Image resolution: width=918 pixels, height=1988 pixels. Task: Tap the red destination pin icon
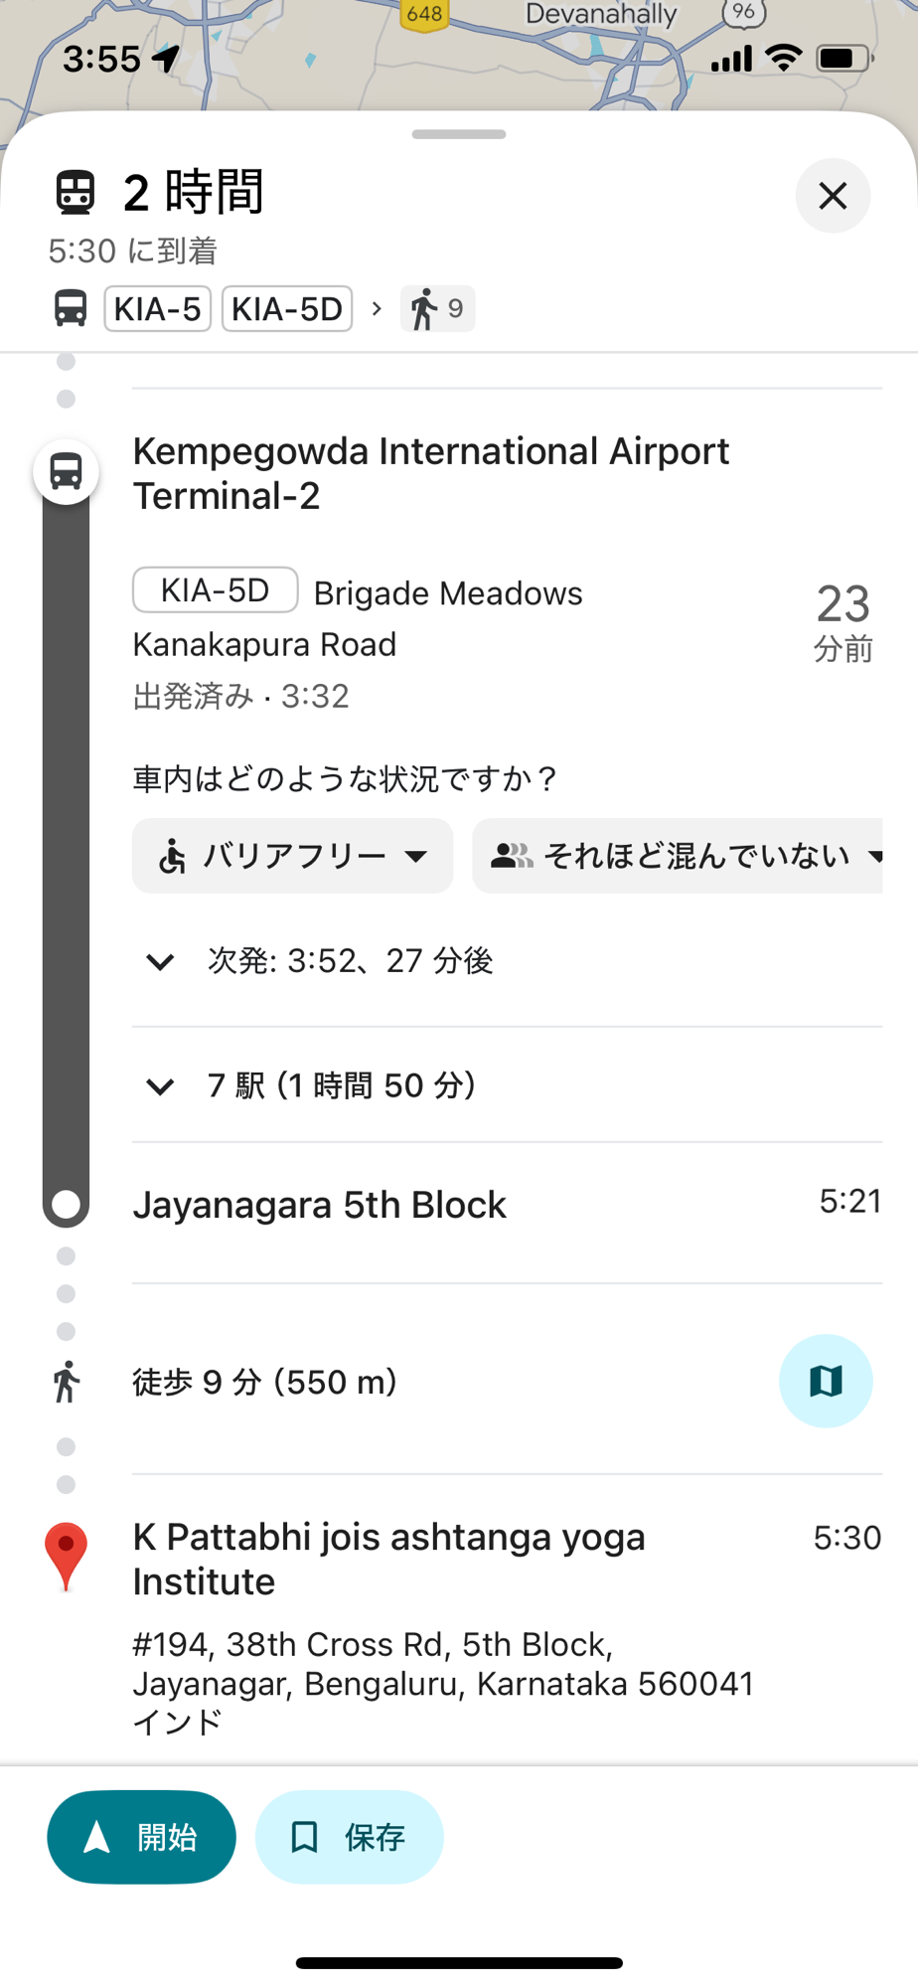pyautogui.click(x=66, y=1556)
